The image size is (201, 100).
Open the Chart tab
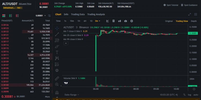58,14
